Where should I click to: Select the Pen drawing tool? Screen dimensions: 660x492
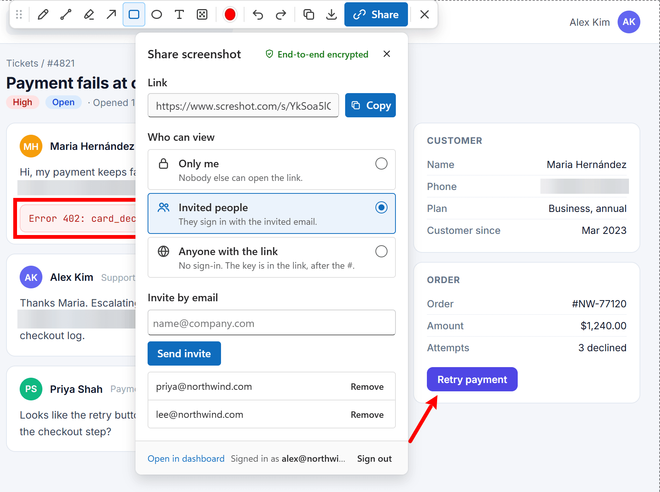pos(43,14)
